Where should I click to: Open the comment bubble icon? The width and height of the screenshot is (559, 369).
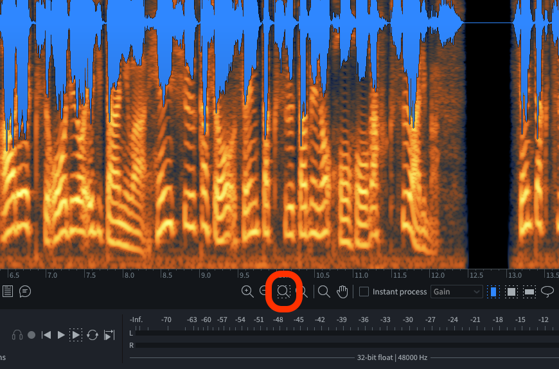(x=25, y=292)
